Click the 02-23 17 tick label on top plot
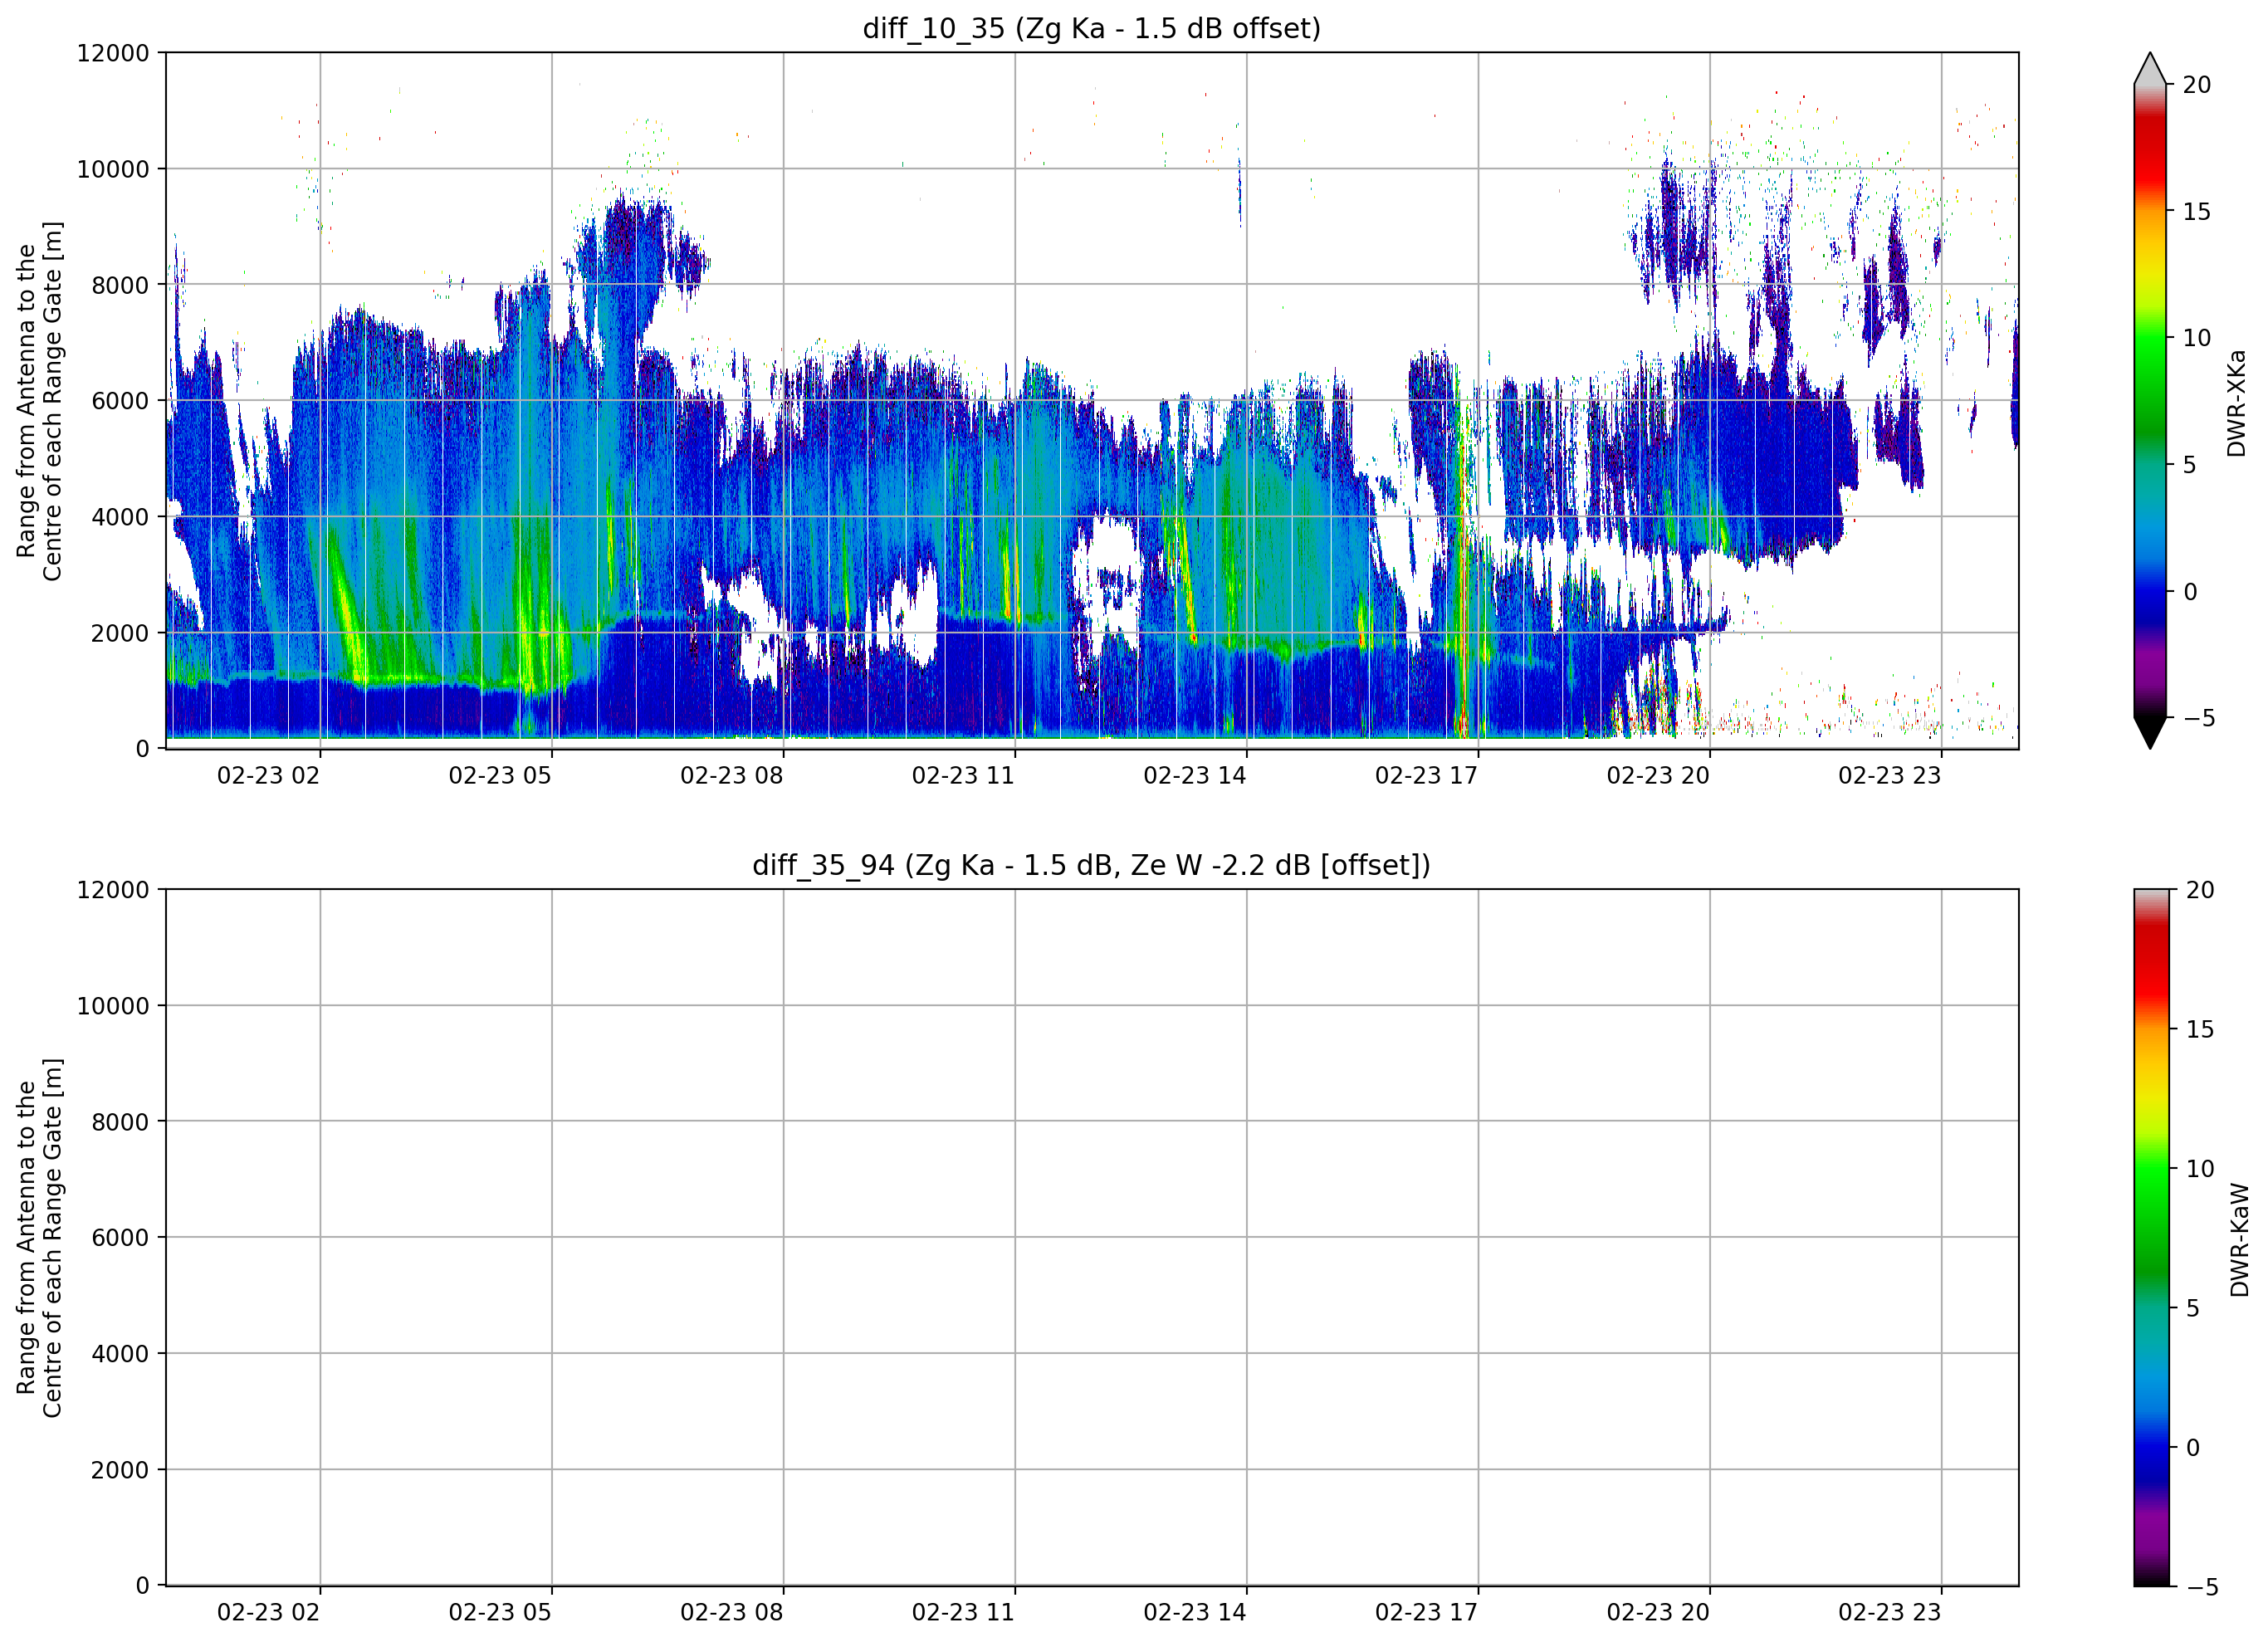This screenshot has height=1642, width=2268. 1426,775
